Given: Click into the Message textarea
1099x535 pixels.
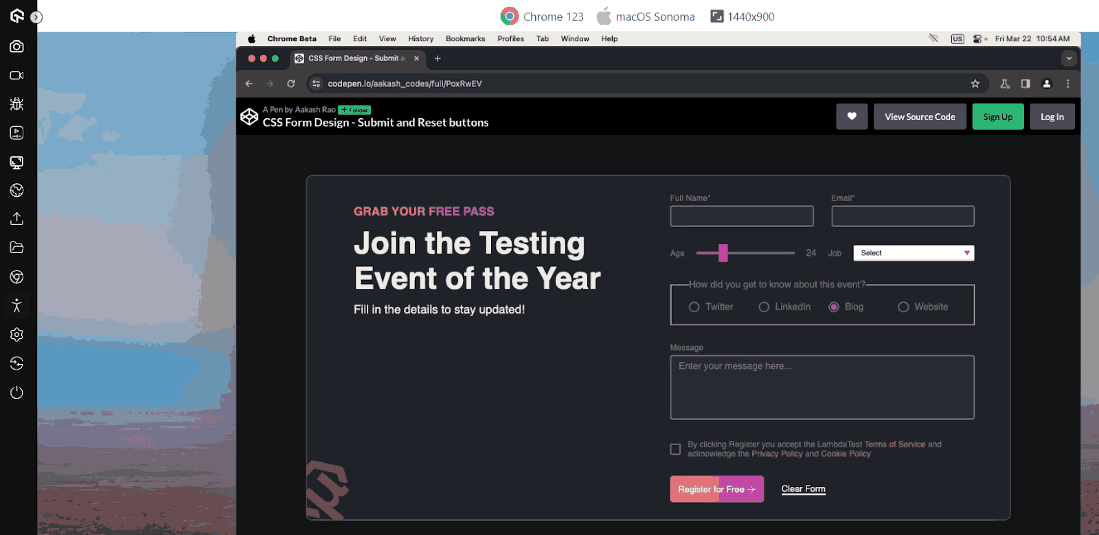Looking at the screenshot, I should pos(822,388).
